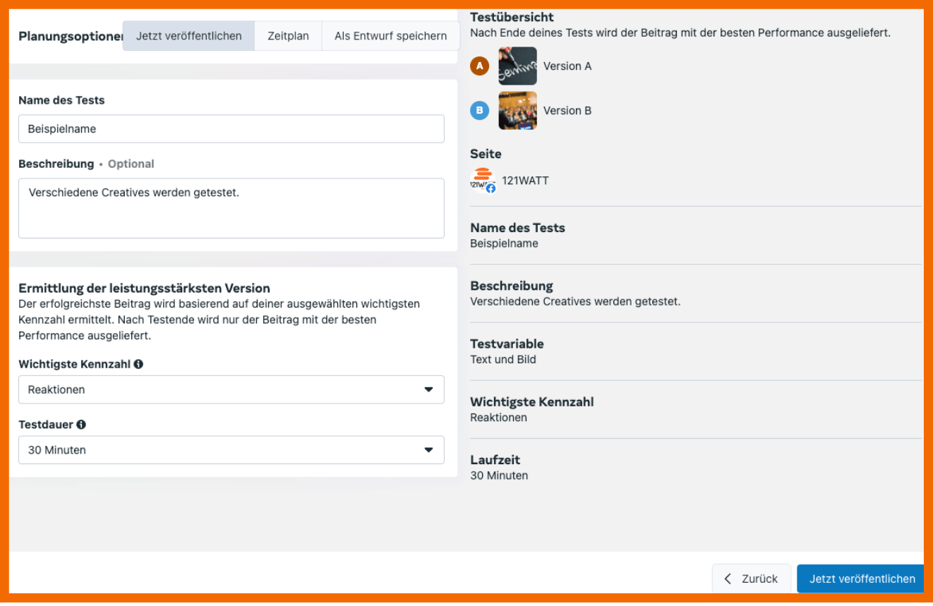Open the Wichtigste Kennzahl dropdown arrow
This screenshot has height=606, width=933.
coord(428,389)
